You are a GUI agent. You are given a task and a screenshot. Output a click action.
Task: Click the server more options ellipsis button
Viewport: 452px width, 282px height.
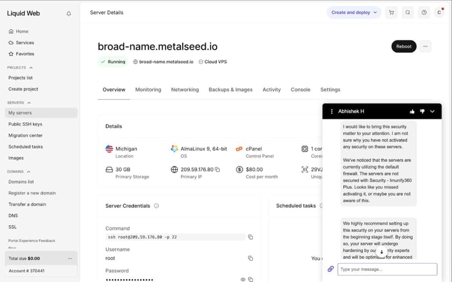click(425, 47)
